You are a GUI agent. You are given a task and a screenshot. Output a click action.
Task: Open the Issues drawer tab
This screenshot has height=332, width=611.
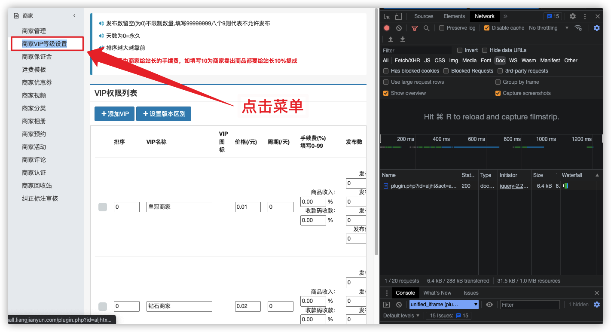pos(471,293)
